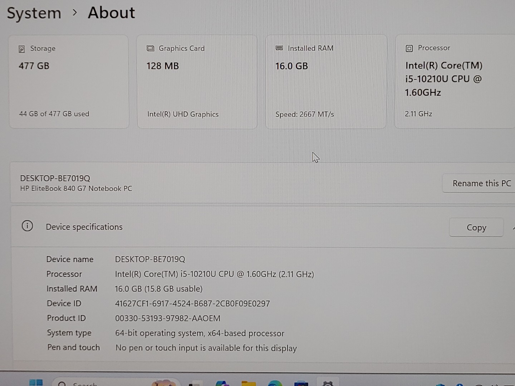Image resolution: width=515 pixels, height=386 pixels.
Task: Click the Storage card disk icon
Action: 22,49
